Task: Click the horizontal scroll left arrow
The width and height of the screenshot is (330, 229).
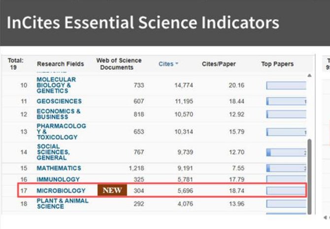Action: point(325,217)
